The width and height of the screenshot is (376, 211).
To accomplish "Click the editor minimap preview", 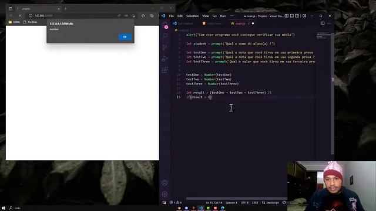I will tap(324, 36).
